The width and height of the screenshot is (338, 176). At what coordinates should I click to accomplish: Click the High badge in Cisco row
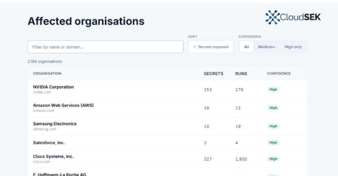(x=273, y=159)
